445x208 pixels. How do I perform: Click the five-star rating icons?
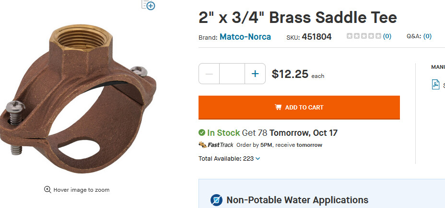point(364,36)
